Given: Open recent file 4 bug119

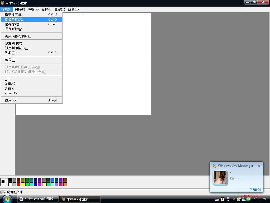Looking at the screenshot, I should pyautogui.click(x=11, y=93).
